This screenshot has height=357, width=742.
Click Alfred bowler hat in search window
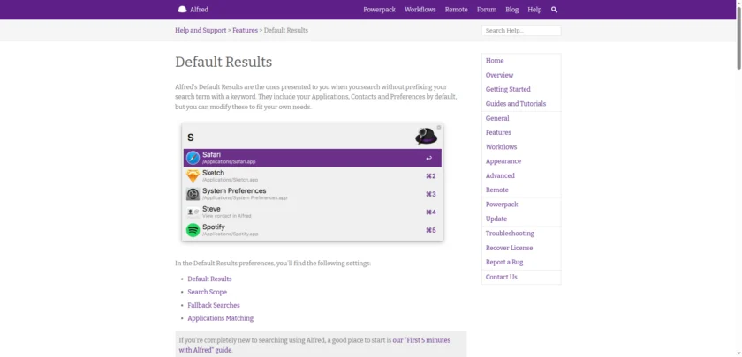tap(426, 137)
